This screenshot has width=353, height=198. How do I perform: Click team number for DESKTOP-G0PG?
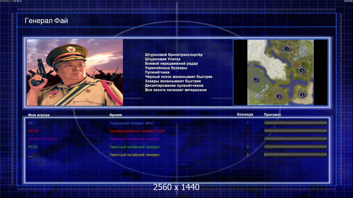click(x=247, y=139)
